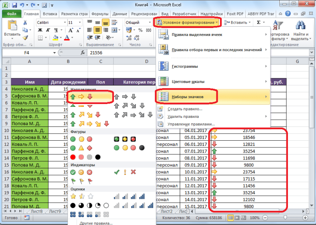Increase font size with large A

point(71,30)
